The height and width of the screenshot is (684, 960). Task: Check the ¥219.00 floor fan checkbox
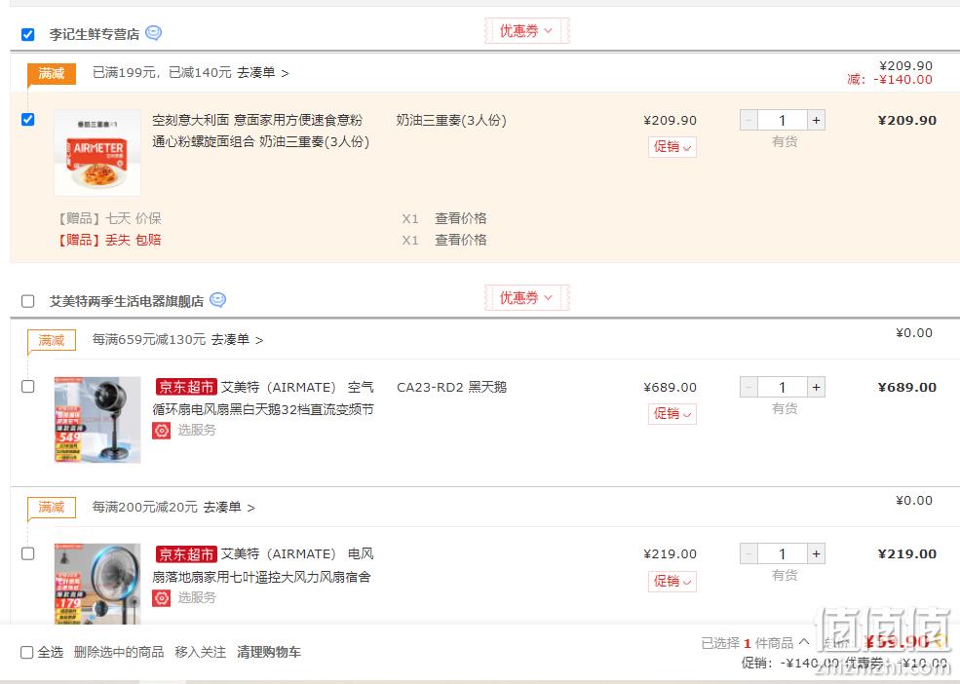(27, 553)
